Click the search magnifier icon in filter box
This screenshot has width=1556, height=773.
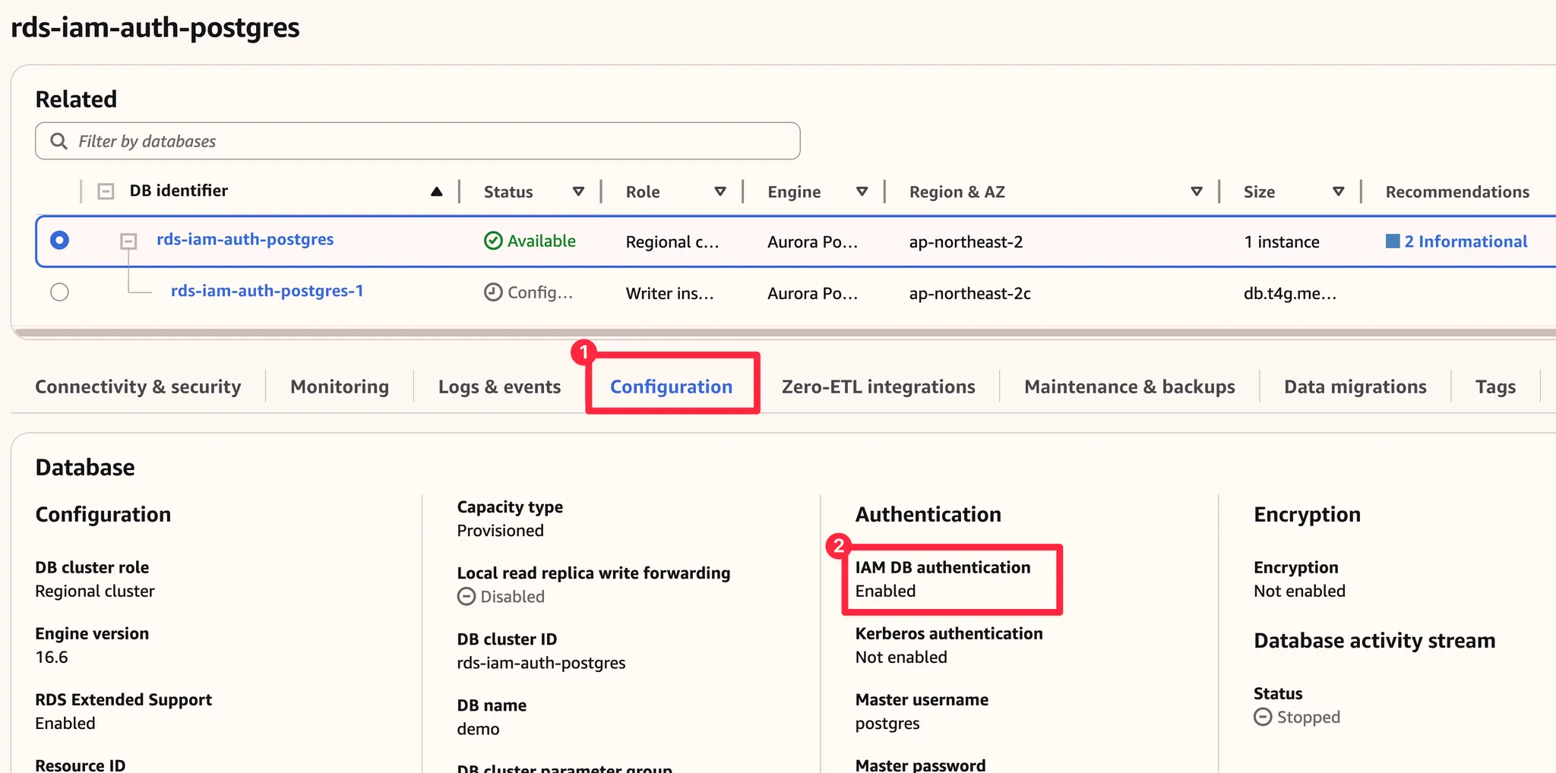click(x=59, y=141)
